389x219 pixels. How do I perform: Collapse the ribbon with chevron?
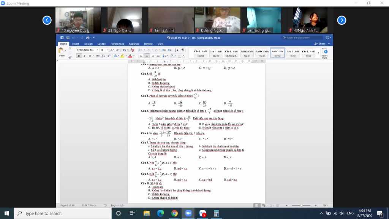click(329, 44)
